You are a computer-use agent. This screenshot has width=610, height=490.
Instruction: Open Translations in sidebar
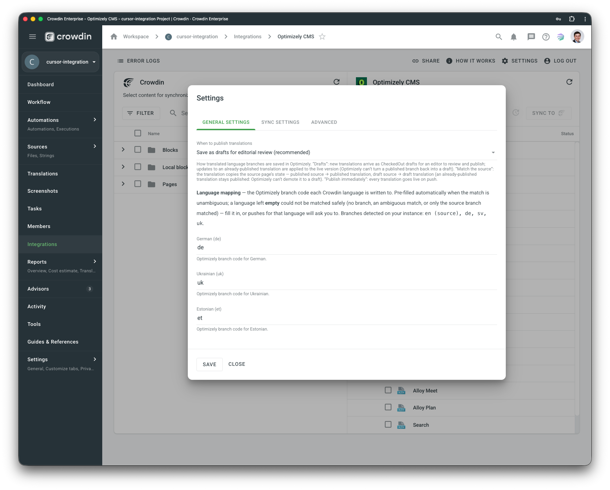pyautogui.click(x=60, y=174)
